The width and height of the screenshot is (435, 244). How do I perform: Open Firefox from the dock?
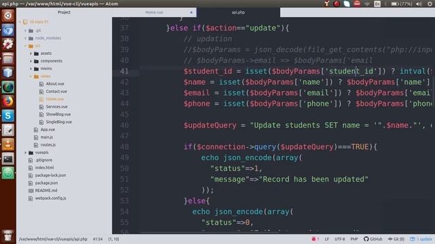(7, 102)
